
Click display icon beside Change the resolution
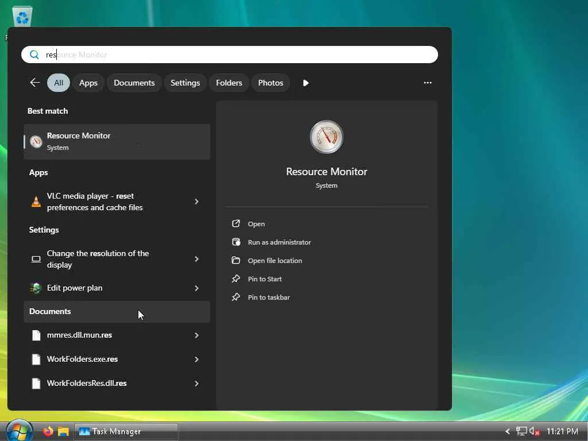tap(36, 259)
